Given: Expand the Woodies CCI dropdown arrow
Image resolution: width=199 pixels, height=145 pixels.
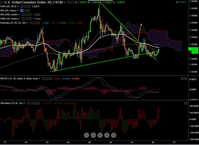Looking at the screenshot, I should (24, 103).
